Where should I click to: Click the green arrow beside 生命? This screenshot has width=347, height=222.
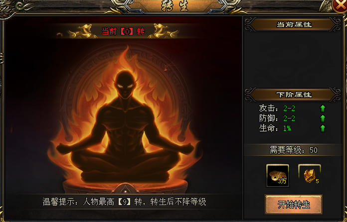(323, 128)
